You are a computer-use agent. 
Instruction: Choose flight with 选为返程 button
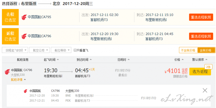pos(200,71)
